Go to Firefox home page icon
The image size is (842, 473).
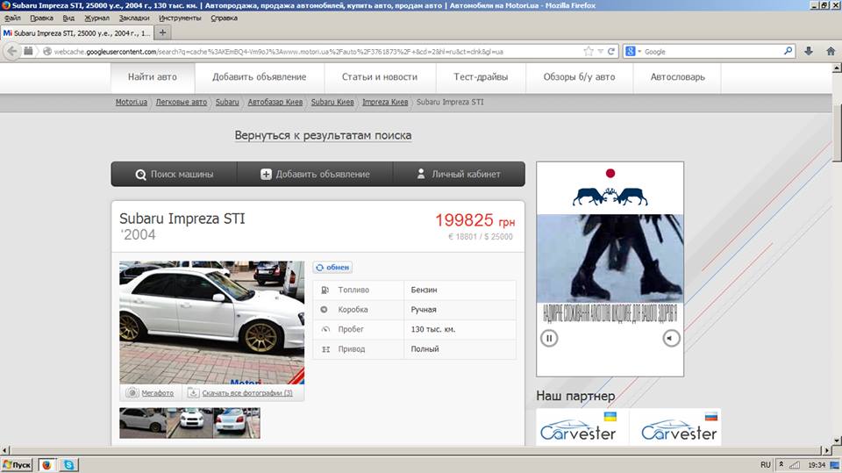[831, 51]
